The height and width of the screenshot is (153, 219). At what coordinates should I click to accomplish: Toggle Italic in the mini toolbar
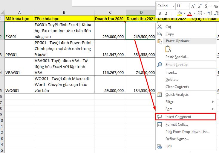click(166, 13)
